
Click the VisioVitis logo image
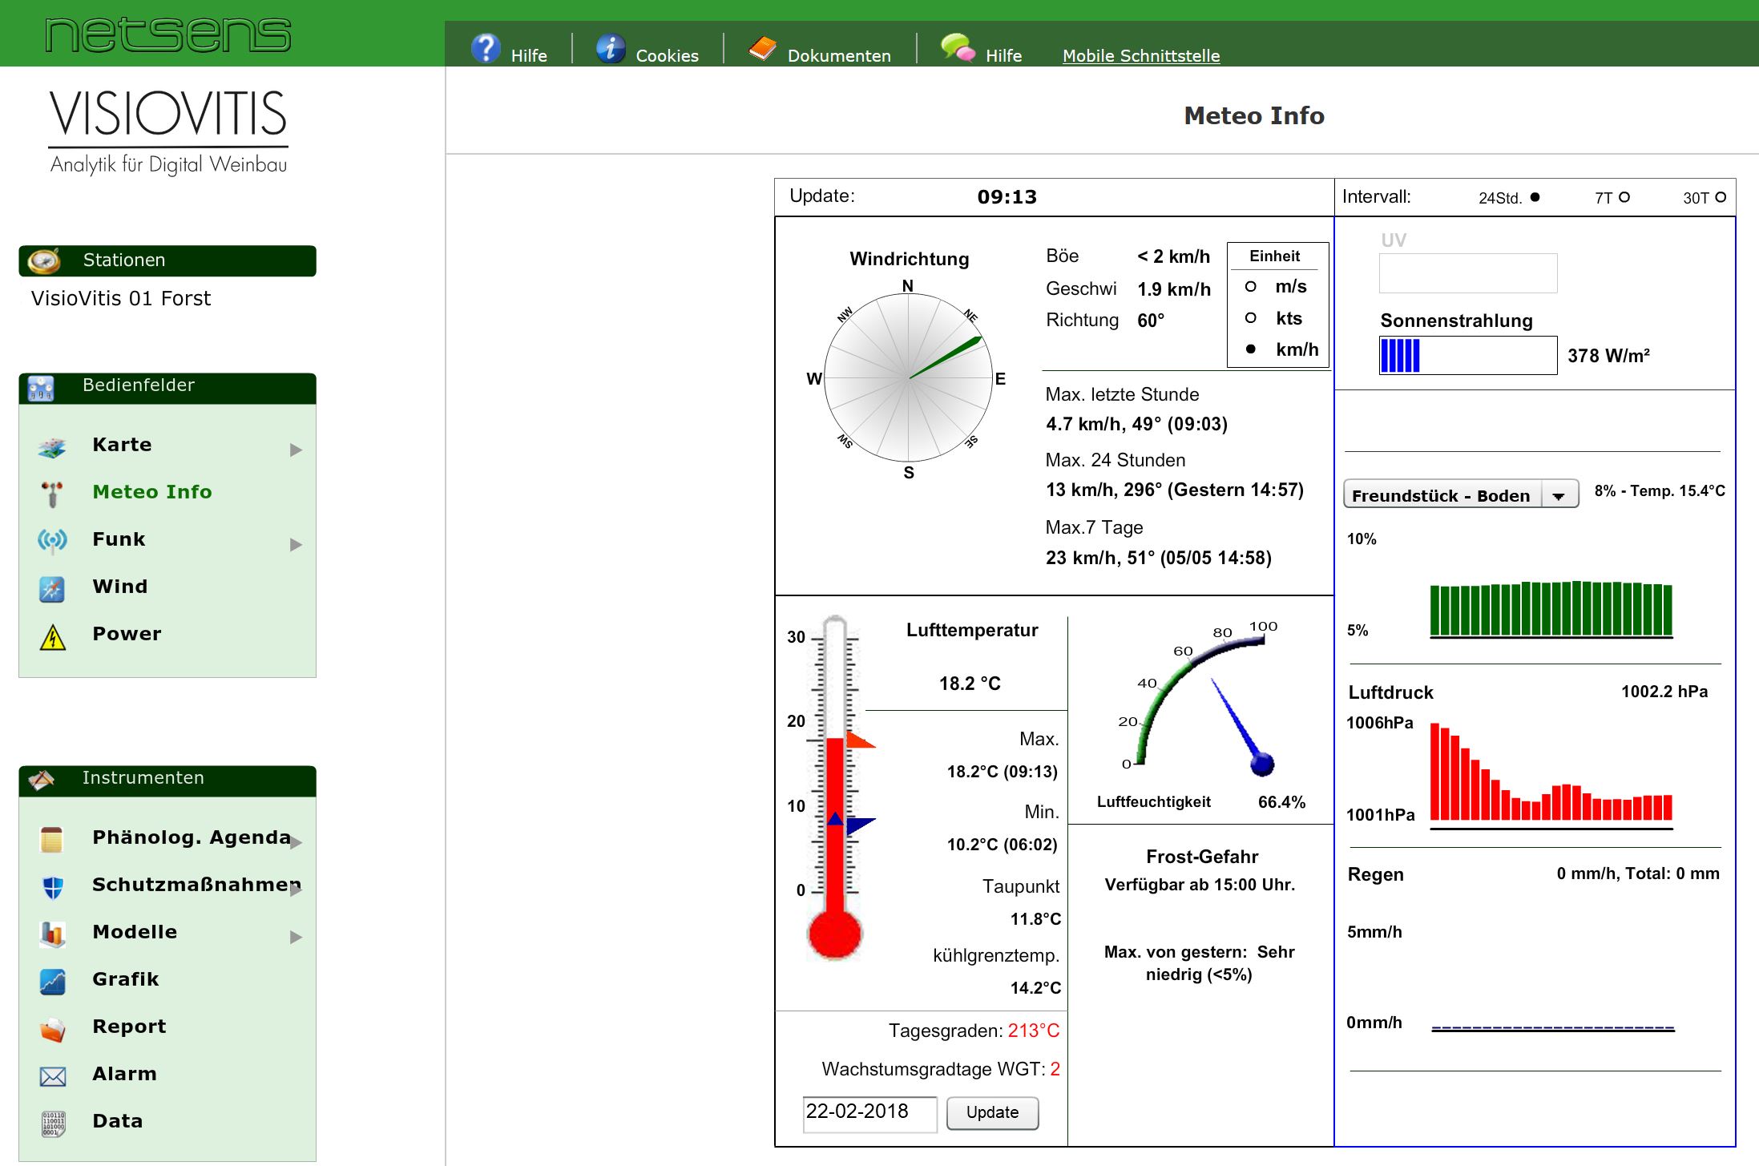coord(168,132)
